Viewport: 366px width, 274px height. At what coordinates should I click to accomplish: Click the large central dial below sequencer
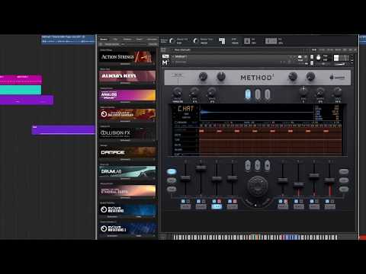[258, 186]
